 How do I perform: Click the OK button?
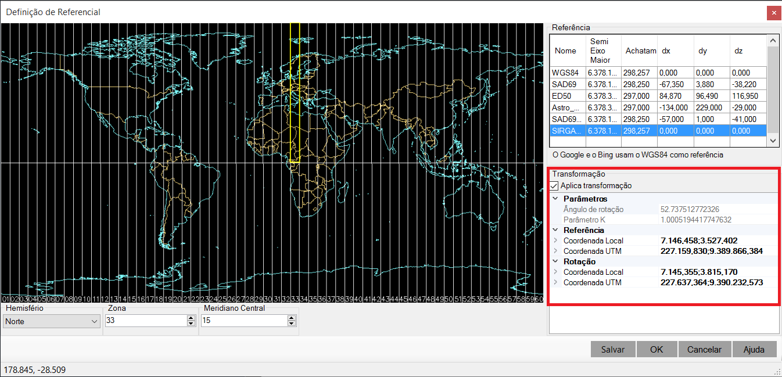pos(657,349)
